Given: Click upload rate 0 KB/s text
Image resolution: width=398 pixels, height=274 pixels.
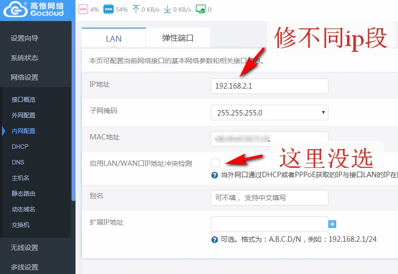Looking at the screenshot, I should 150,10.
